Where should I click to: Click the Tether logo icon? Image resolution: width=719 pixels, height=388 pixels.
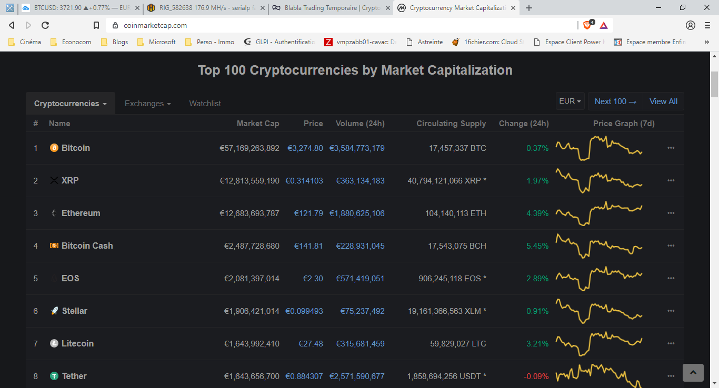54,376
